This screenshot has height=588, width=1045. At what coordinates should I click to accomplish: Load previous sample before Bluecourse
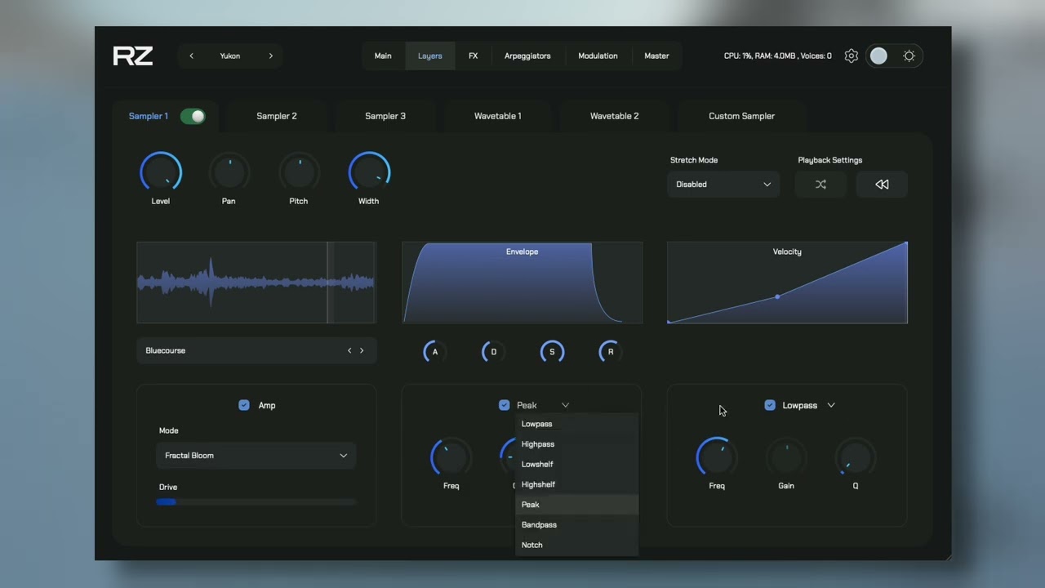click(349, 350)
